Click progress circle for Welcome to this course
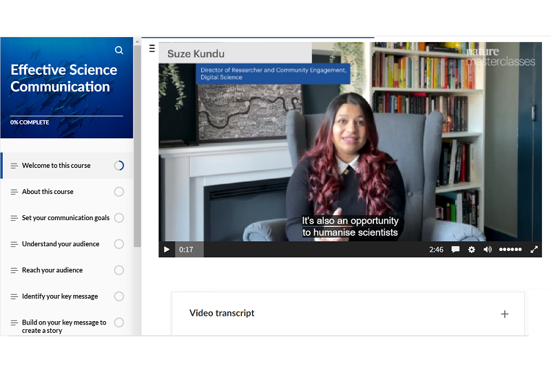 pos(119,166)
